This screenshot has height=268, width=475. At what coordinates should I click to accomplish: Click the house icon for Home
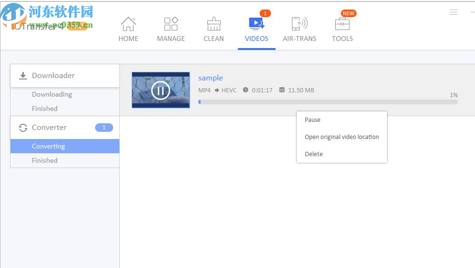128,24
